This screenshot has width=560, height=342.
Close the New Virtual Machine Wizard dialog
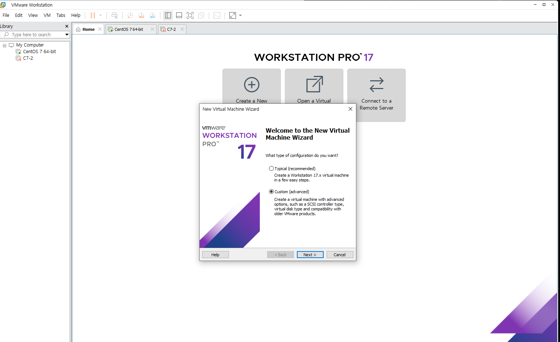(350, 109)
